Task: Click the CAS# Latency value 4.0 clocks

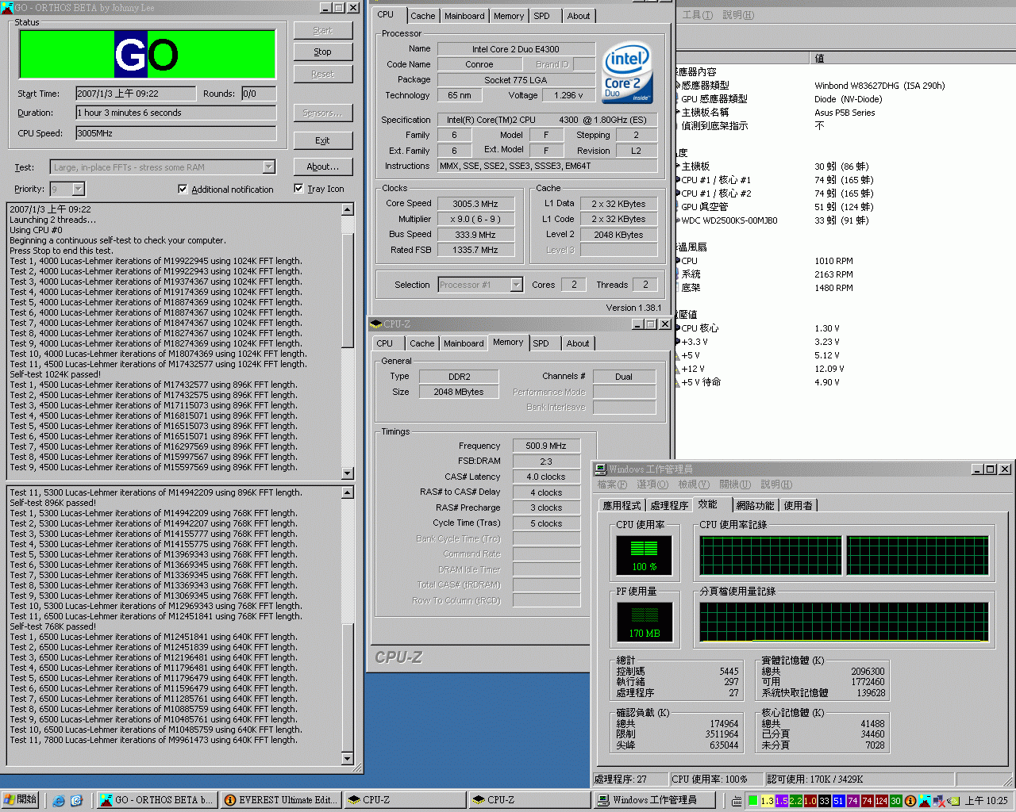Action: point(546,477)
